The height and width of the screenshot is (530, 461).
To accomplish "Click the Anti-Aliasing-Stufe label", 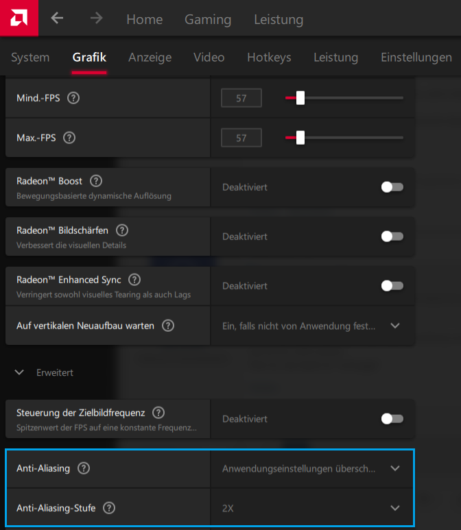I will 56,507.
